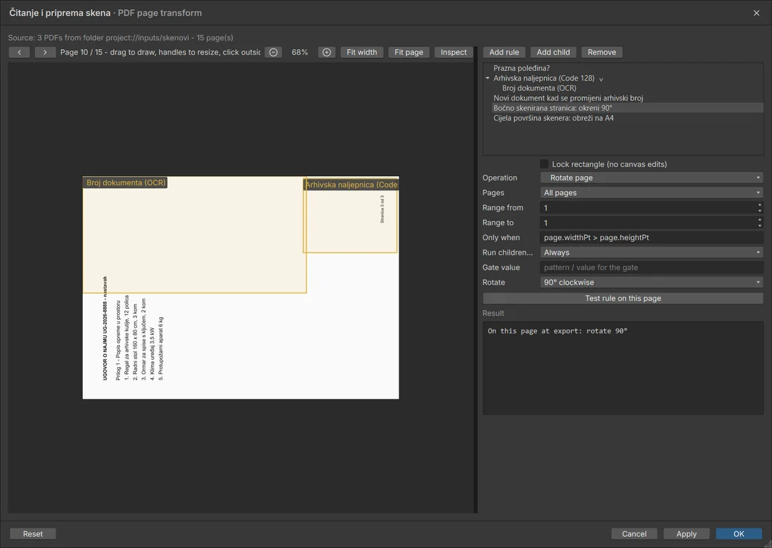Click the Add child button
The width and height of the screenshot is (772, 548).
click(553, 52)
